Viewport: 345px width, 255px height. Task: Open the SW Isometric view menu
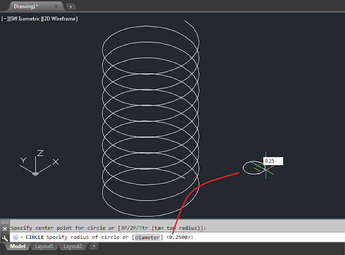pos(25,19)
